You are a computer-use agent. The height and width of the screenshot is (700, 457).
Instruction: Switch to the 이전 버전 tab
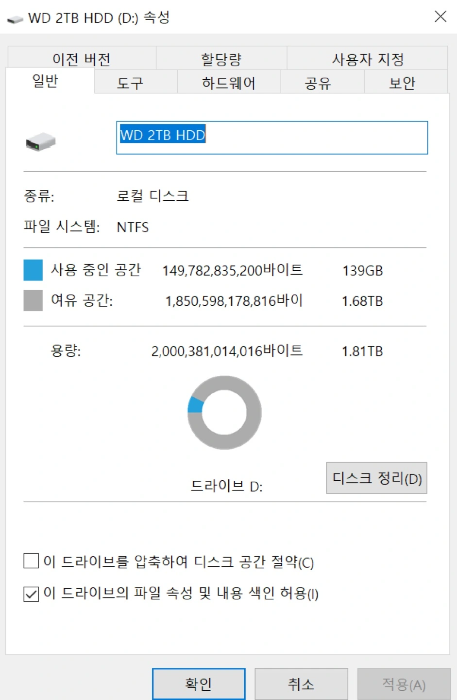(x=82, y=59)
